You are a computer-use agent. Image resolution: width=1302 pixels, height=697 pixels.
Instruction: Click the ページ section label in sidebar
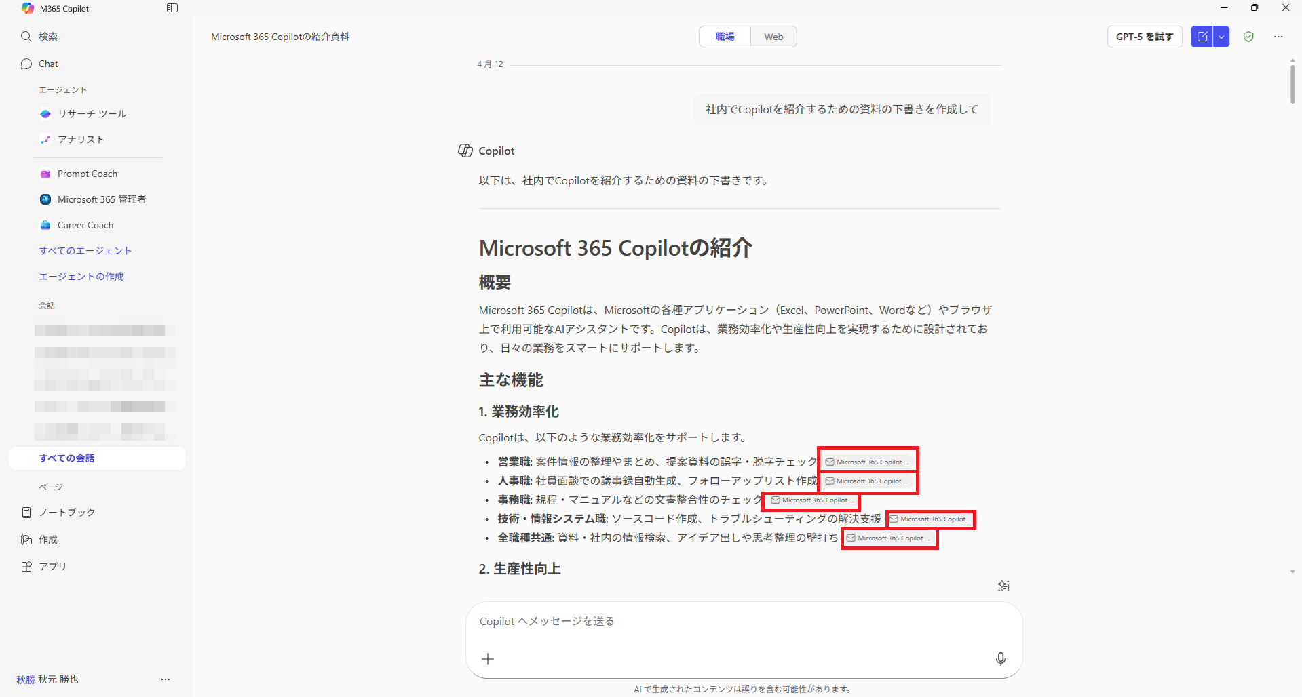[x=51, y=487]
